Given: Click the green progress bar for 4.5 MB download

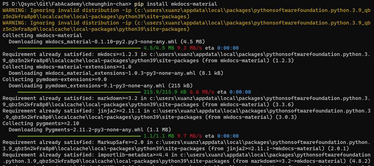Looking at the screenshot, I should 79,48.
